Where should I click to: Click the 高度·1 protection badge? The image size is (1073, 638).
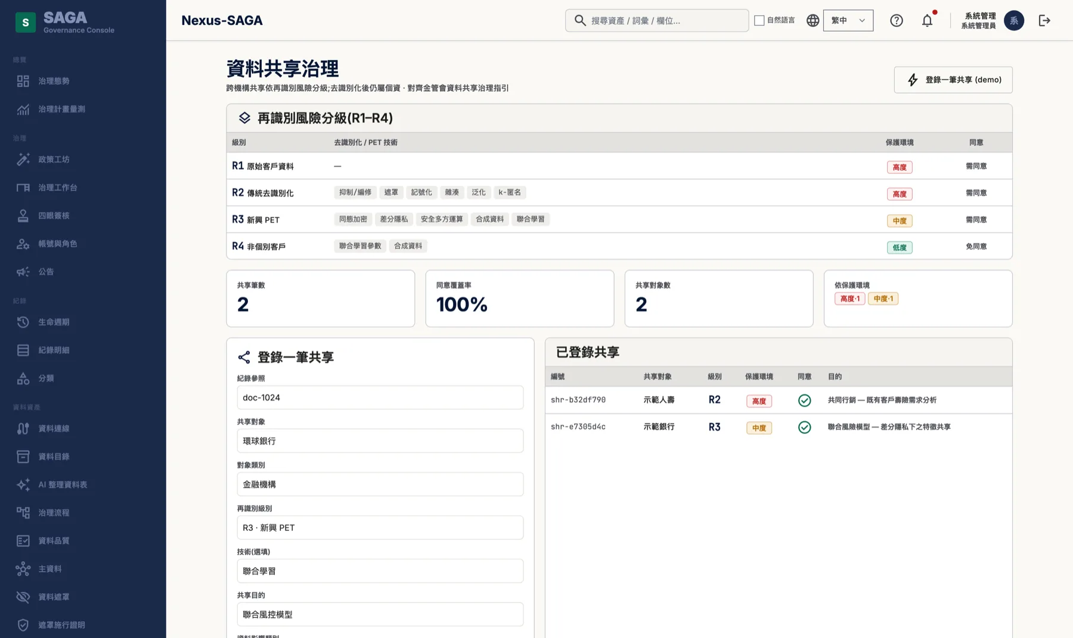pyautogui.click(x=849, y=298)
